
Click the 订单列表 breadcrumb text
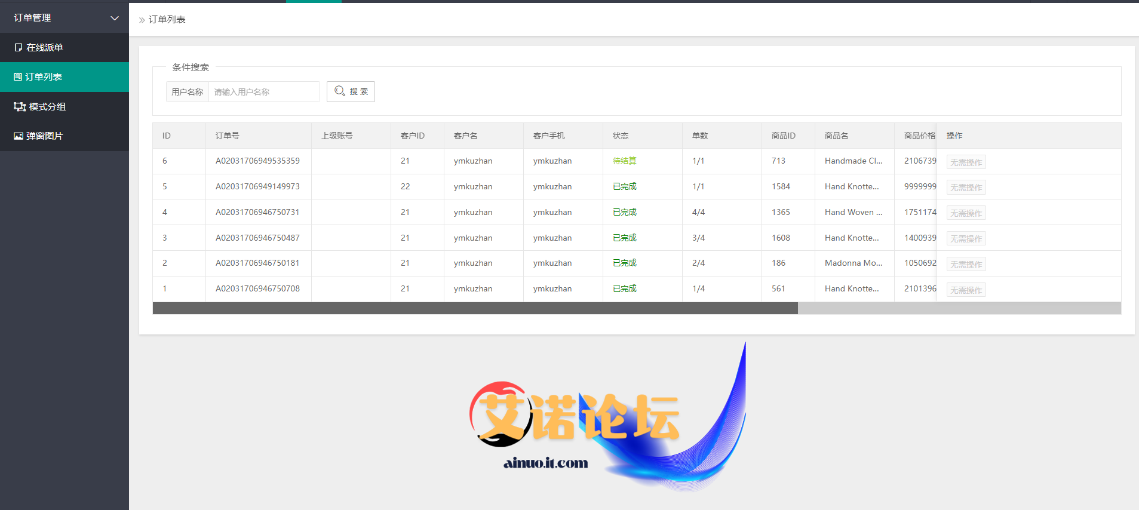(x=167, y=20)
